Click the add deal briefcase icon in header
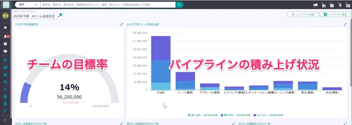The height and width of the screenshot is (125, 352). click(332, 5)
